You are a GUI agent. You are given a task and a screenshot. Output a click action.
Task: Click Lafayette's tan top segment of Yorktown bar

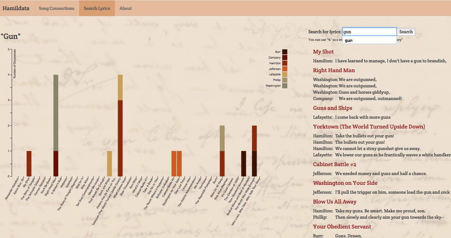[120, 88]
